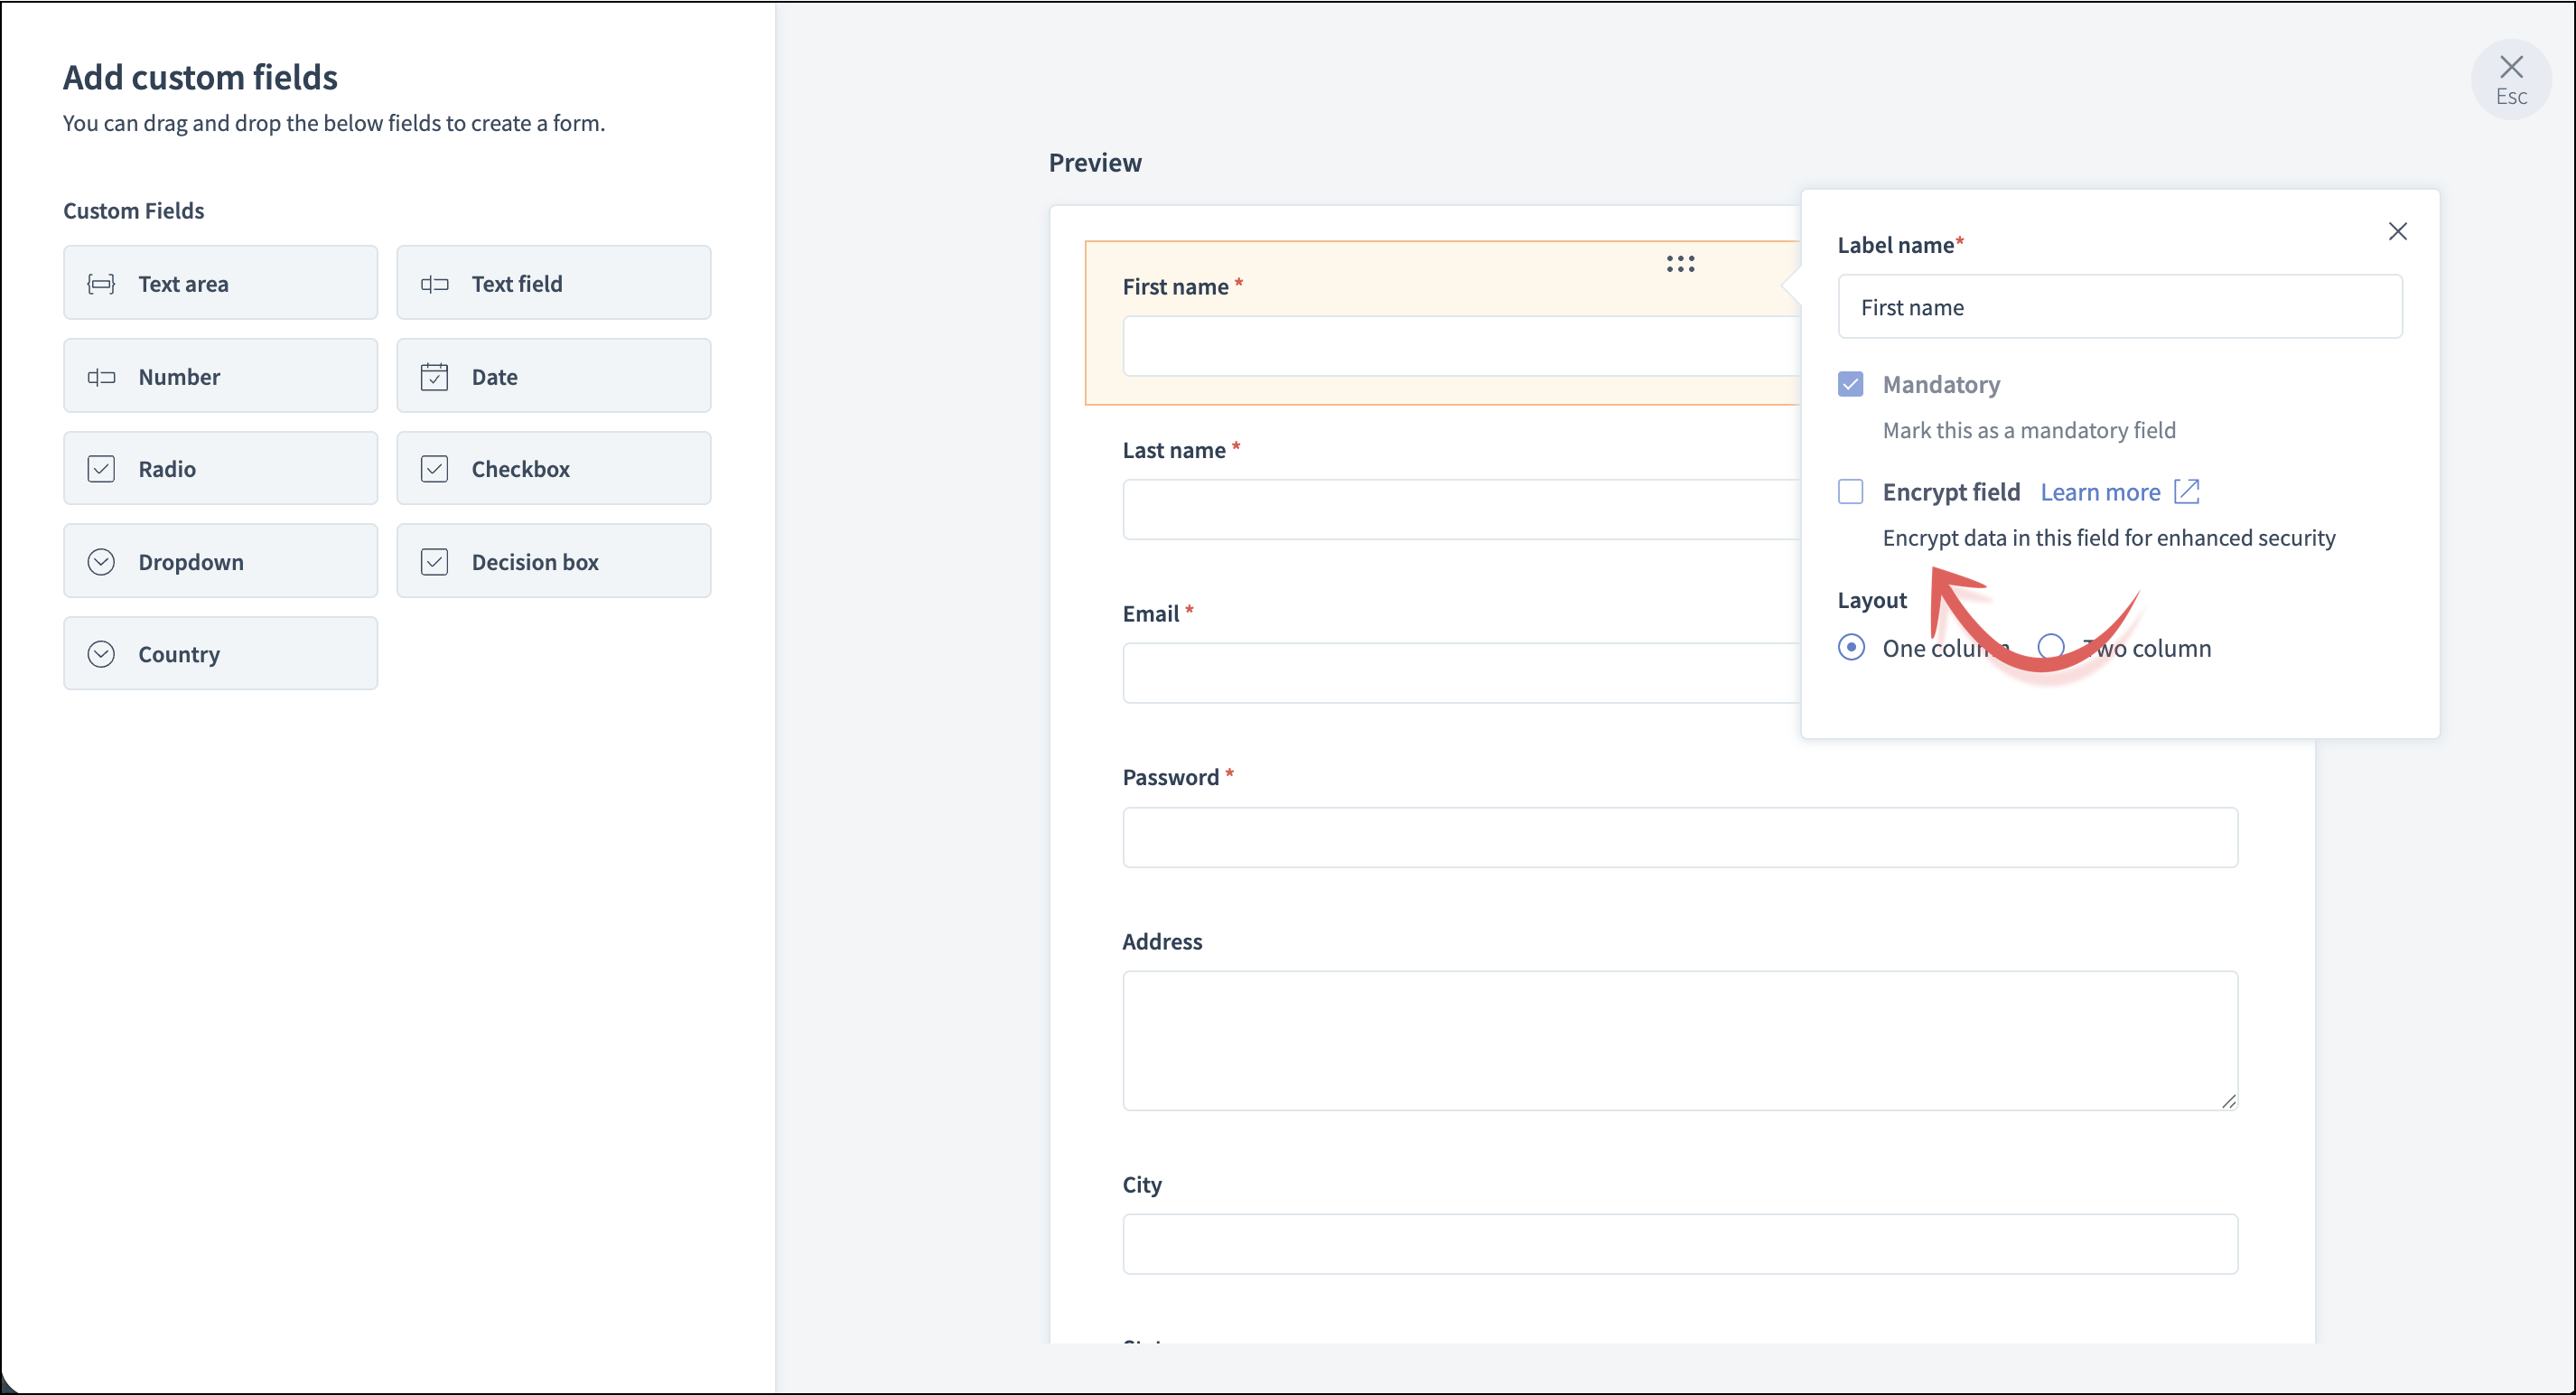Click the Dropdown field circle icon

tap(101, 562)
